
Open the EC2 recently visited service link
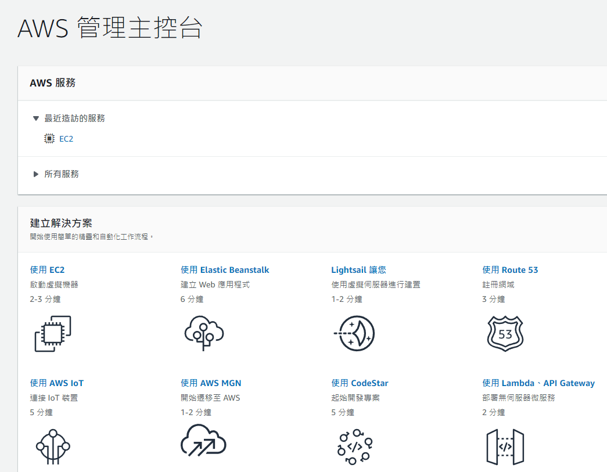66,139
